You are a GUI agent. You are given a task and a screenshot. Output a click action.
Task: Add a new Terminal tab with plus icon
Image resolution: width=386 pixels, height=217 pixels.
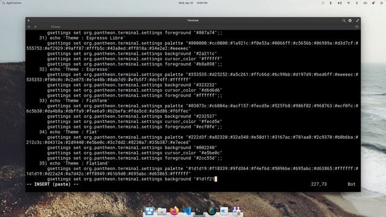coord(29,27)
